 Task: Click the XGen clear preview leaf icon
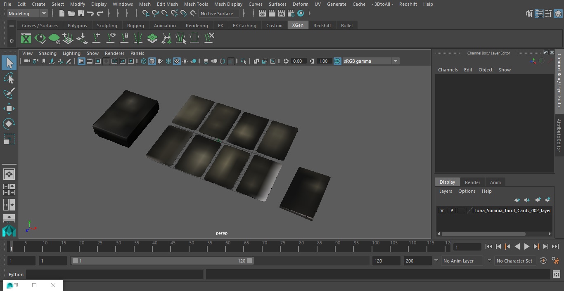(54, 39)
